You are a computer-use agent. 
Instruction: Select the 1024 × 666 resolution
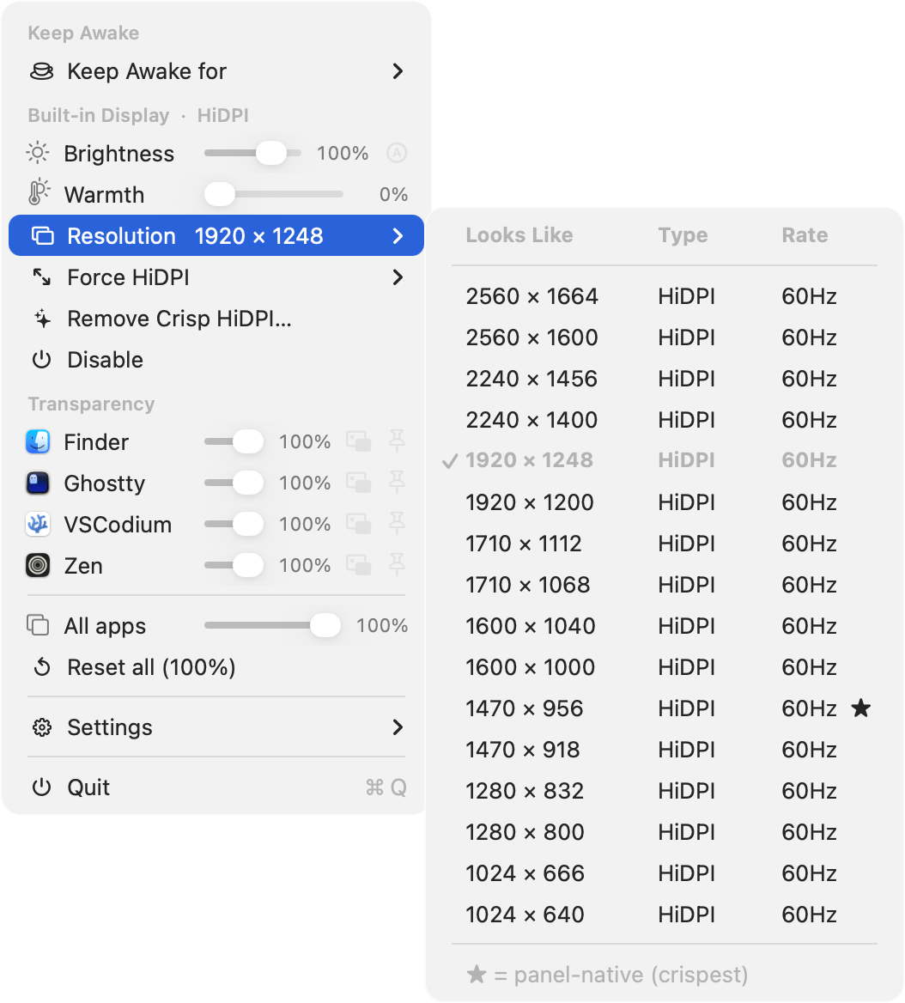[x=664, y=873]
